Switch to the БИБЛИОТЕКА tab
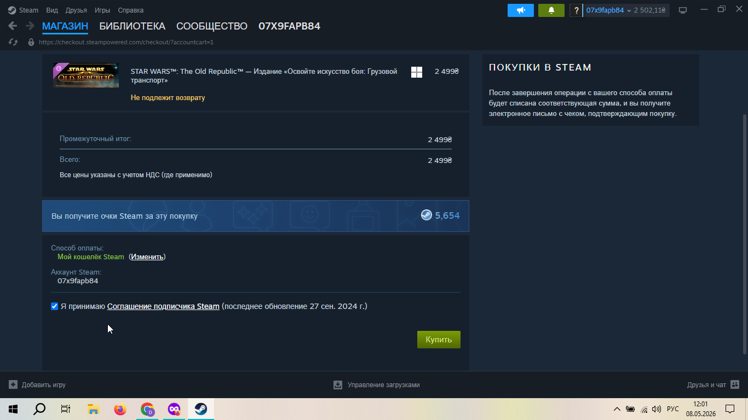The image size is (748, 420). tap(132, 26)
